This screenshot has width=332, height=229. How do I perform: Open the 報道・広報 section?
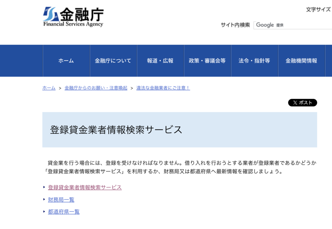[x=160, y=61]
